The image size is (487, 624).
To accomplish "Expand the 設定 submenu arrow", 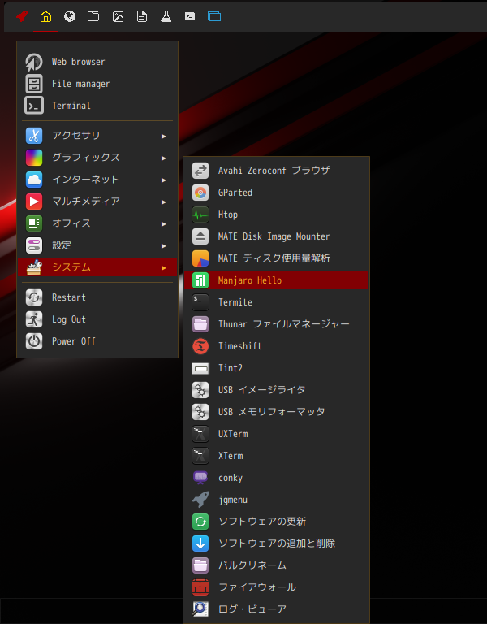I will point(163,246).
